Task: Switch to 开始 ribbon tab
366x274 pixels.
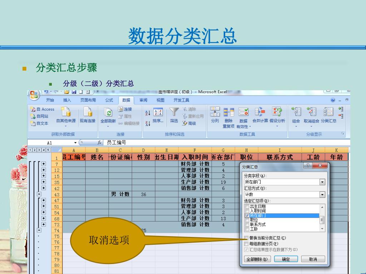Action: tap(50, 100)
